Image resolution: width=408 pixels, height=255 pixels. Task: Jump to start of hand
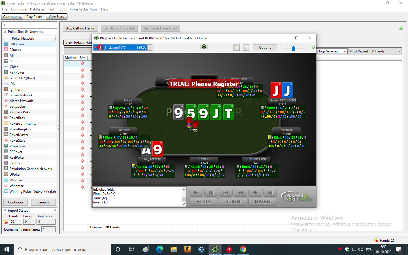[x=226, y=193]
